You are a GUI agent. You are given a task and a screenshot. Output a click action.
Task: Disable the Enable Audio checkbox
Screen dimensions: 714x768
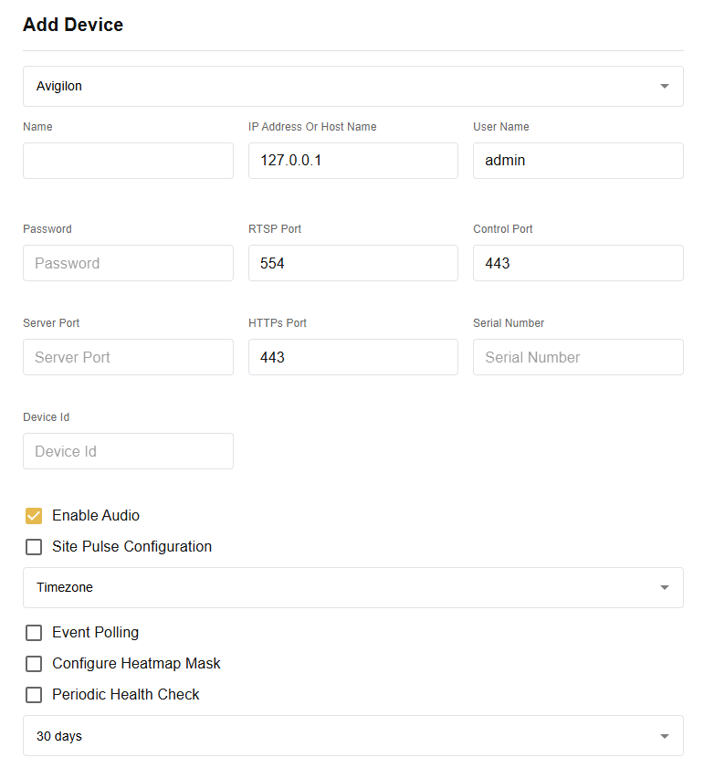point(34,515)
